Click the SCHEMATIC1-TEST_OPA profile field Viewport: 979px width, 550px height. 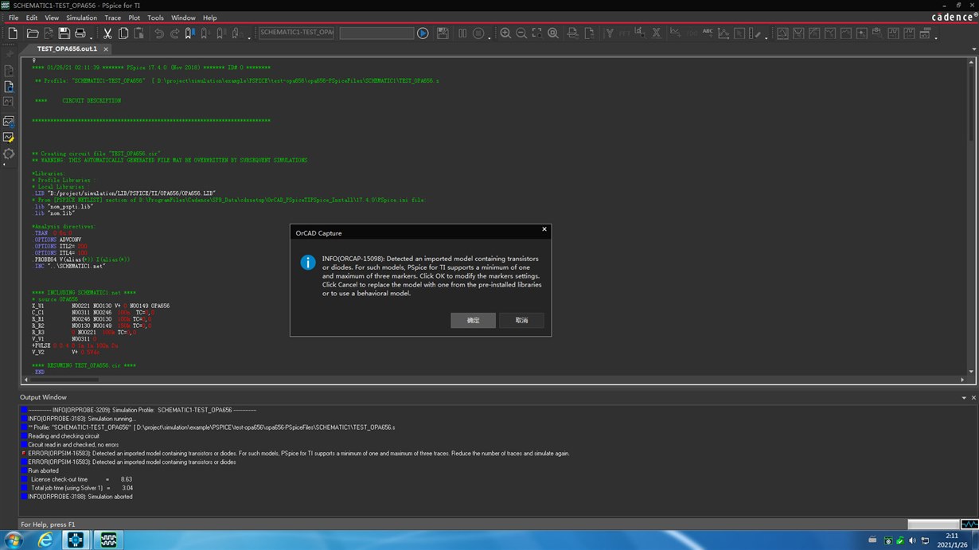(x=296, y=33)
